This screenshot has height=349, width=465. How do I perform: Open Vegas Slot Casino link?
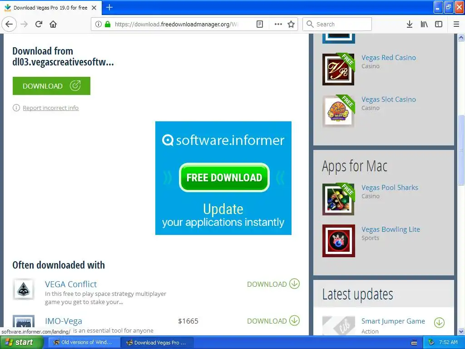coord(389,100)
